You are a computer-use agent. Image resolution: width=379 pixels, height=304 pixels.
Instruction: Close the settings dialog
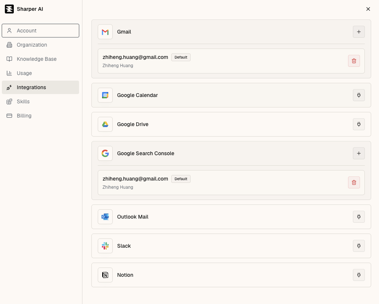(x=368, y=9)
